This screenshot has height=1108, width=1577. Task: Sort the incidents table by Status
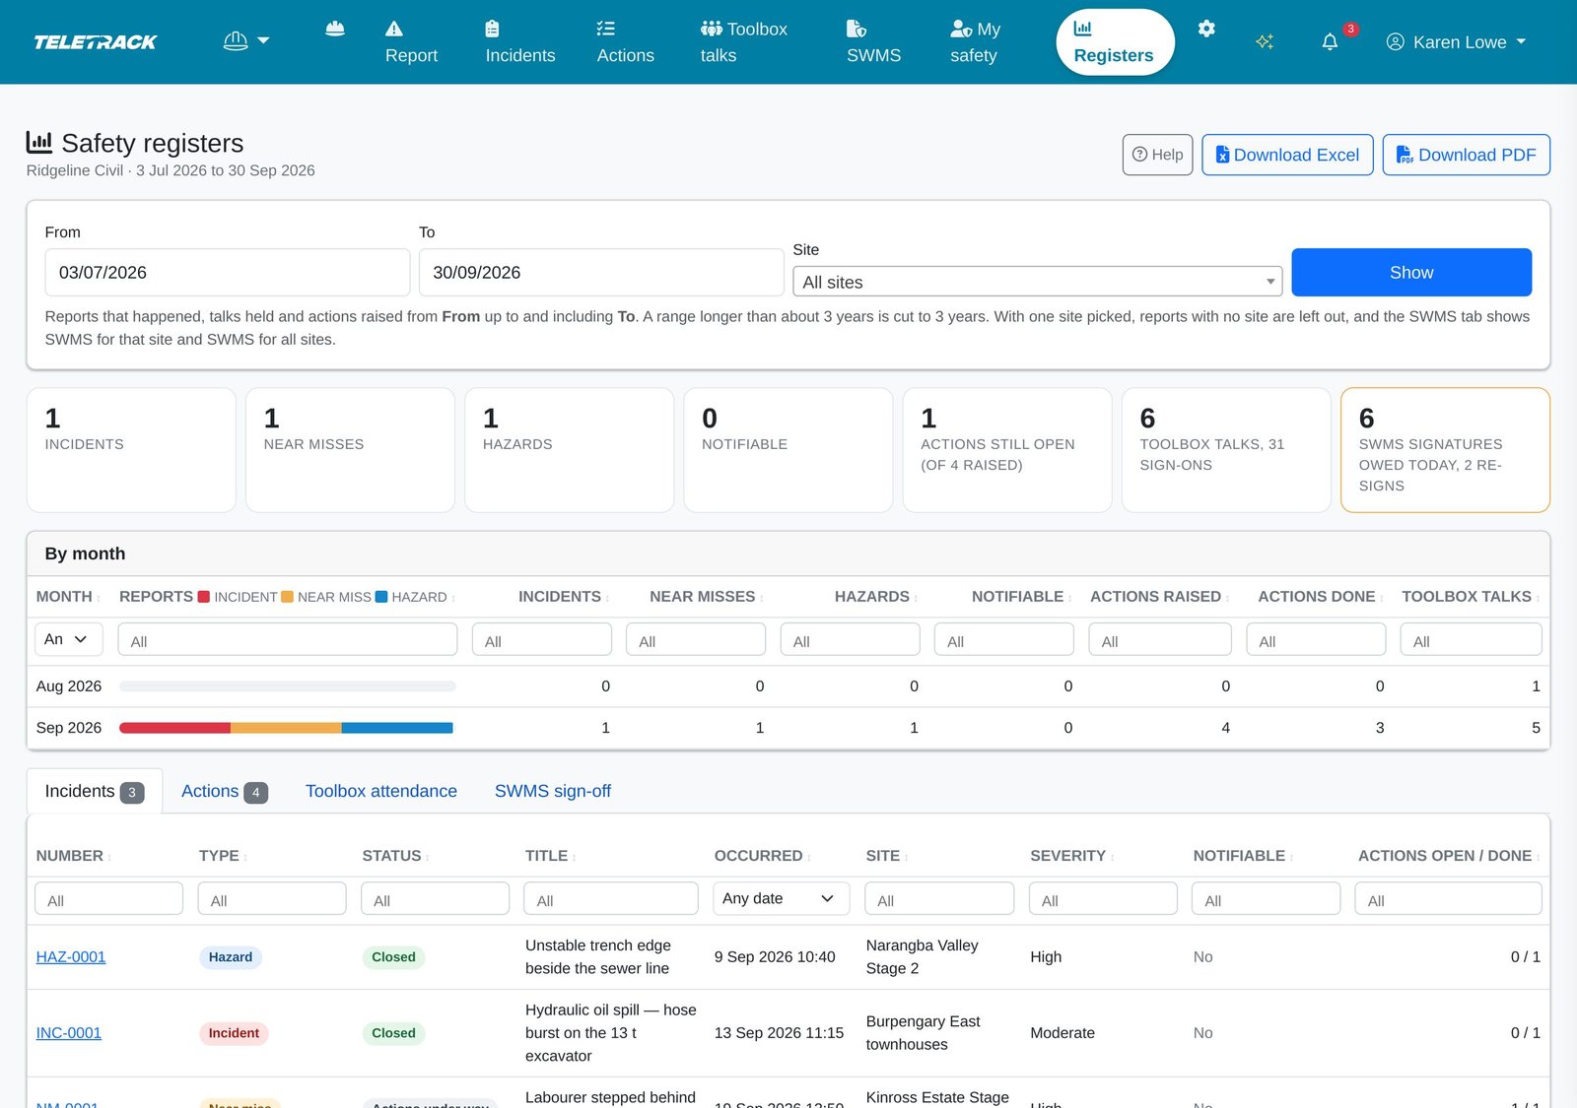[396, 856]
